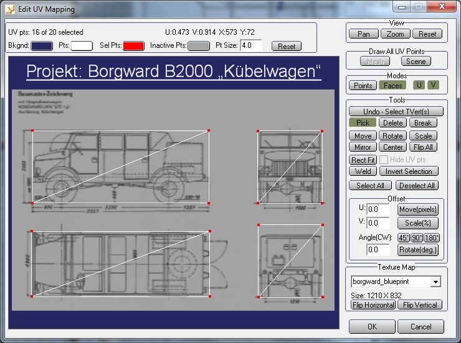Click the Cancel button

coord(421,327)
